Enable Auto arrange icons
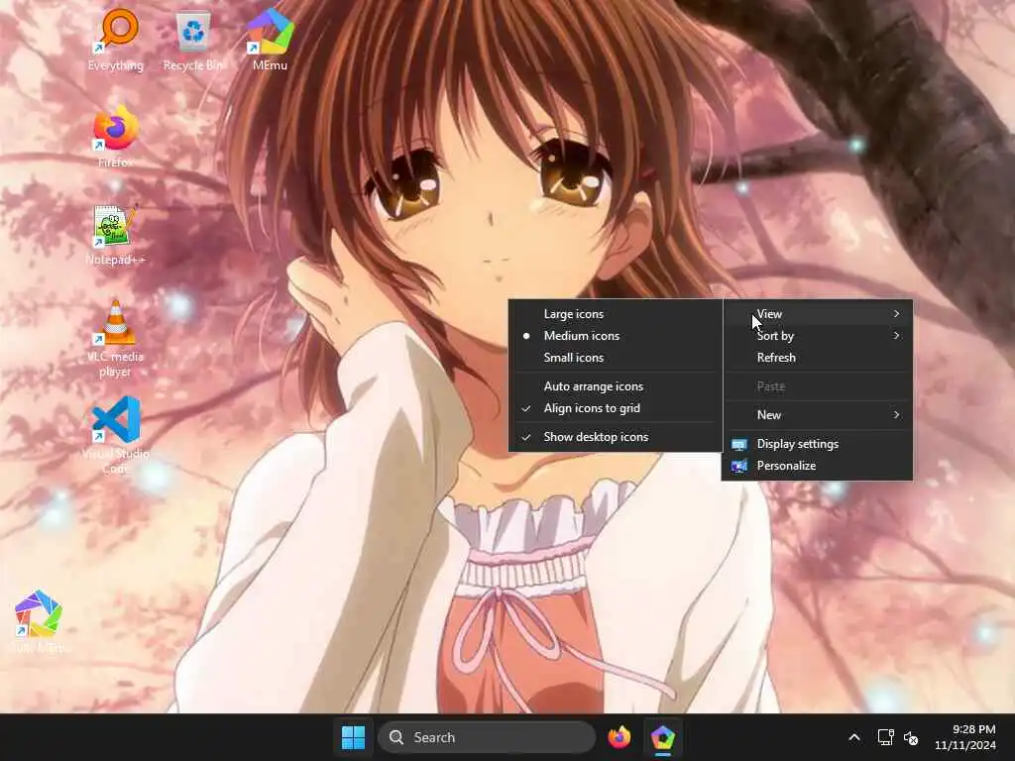This screenshot has height=761, width=1015. (615, 386)
